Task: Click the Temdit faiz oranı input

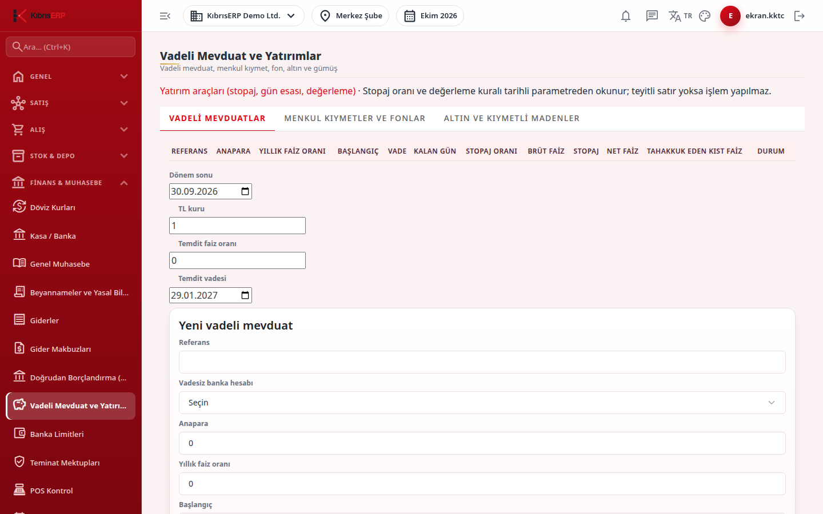Action: (237, 260)
